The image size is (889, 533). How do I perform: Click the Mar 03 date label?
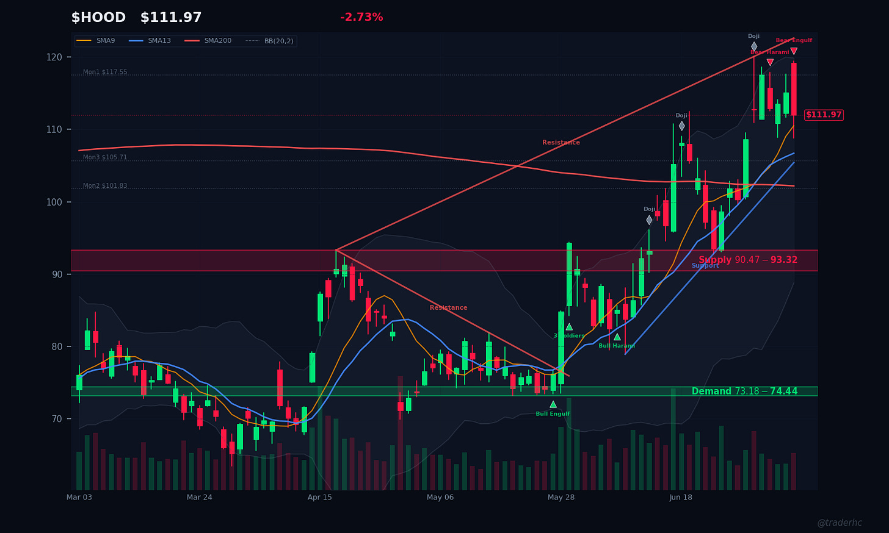pyautogui.click(x=79, y=498)
